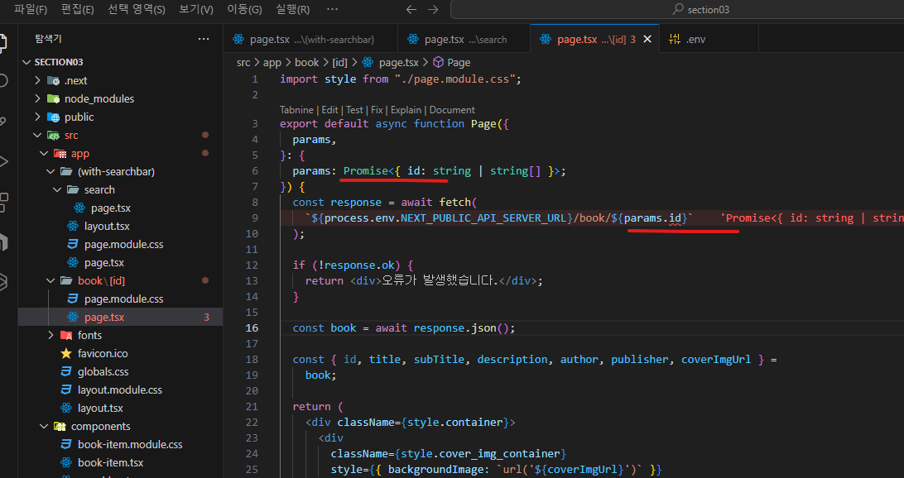The height and width of the screenshot is (478, 904).
Task: Open the 선택 영역(S) menu
Action: [136, 9]
